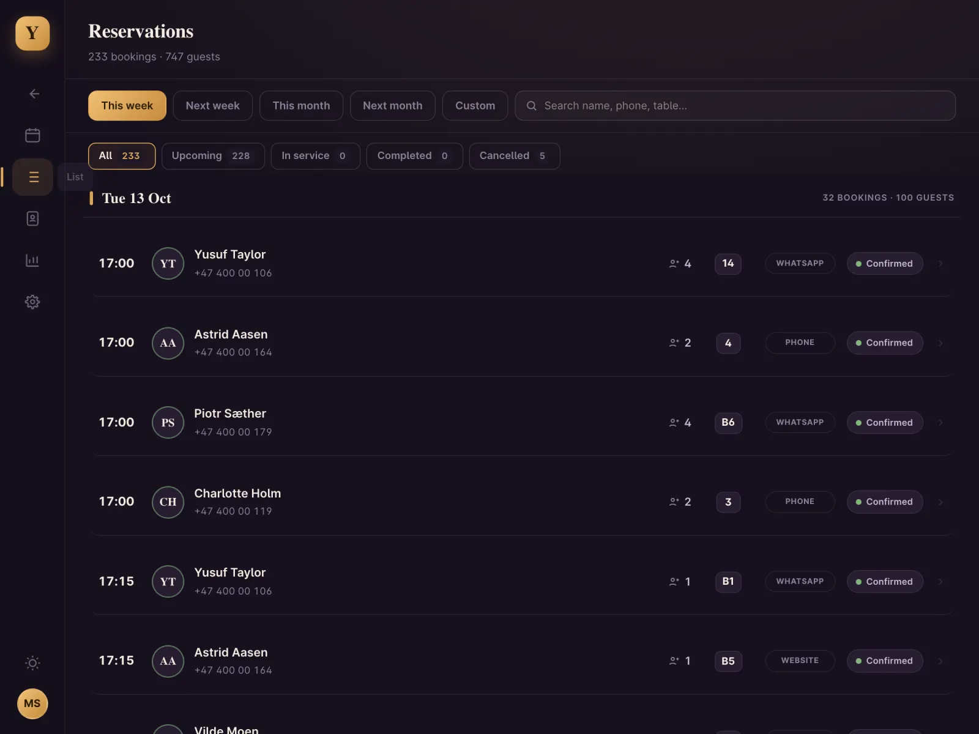Click the search magnifier icon

click(532, 106)
